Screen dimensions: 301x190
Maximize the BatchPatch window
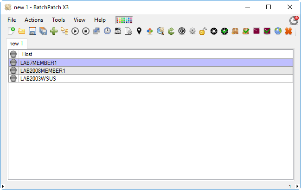[x=269, y=7]
